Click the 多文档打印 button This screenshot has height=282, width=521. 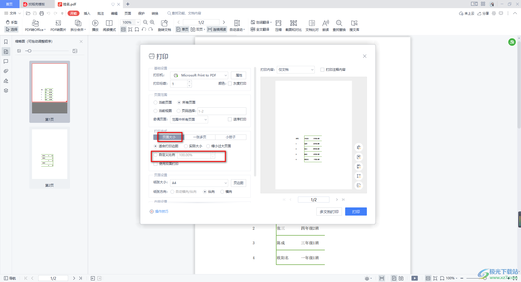coord(329,211)
